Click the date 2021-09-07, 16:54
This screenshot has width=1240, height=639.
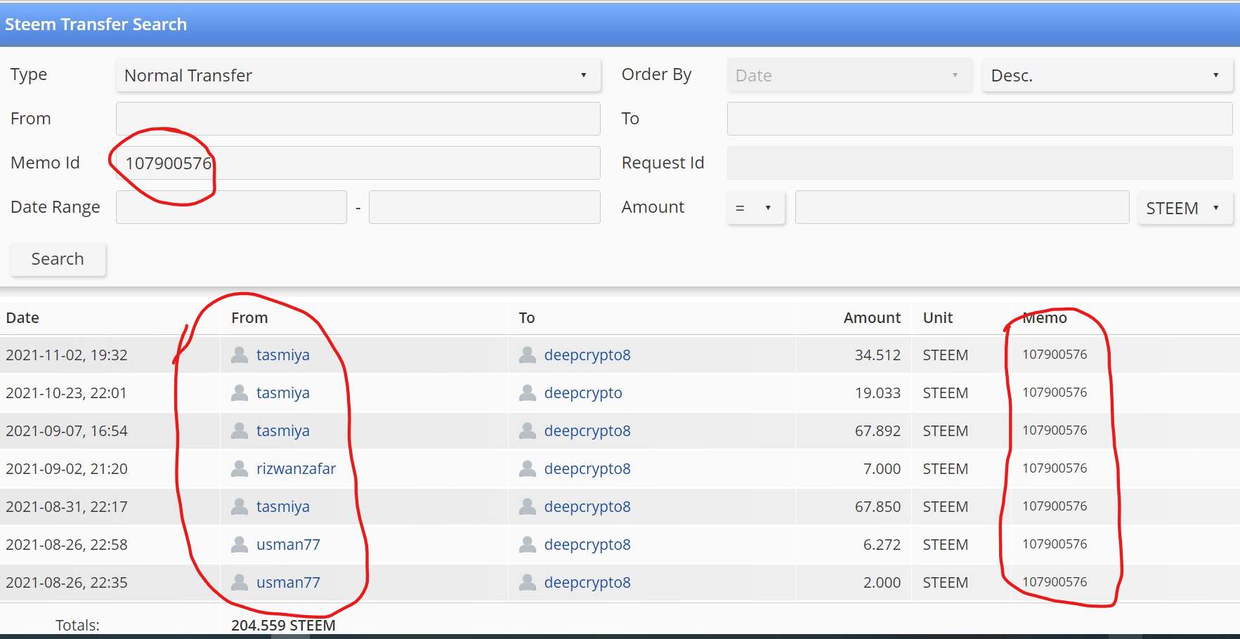[67, 430]
